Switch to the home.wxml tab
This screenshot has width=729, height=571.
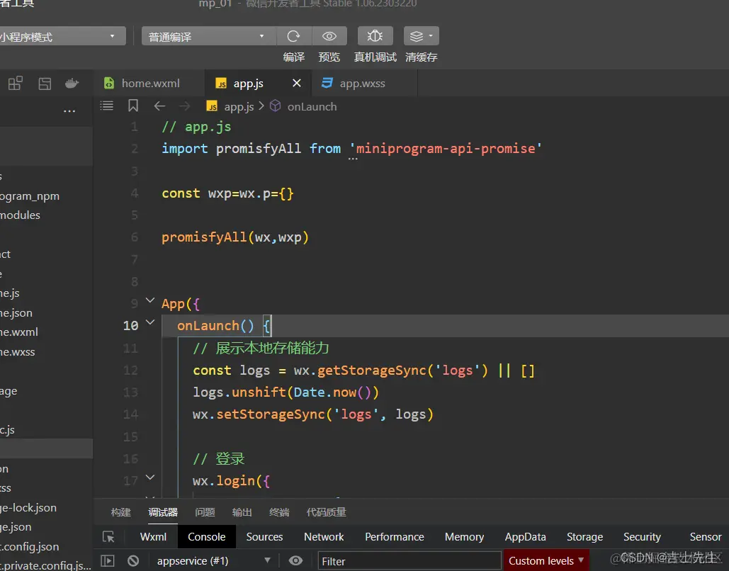pyautogui.click(x=149, y=83)
